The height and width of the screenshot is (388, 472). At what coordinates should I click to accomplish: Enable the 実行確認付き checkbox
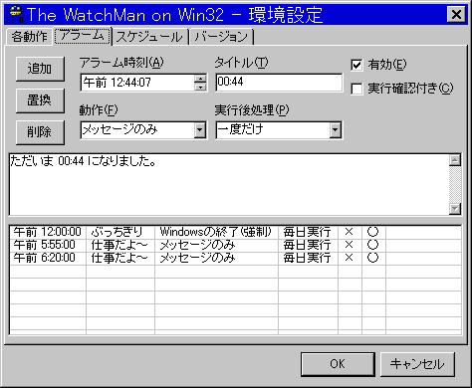click(356, 89)
